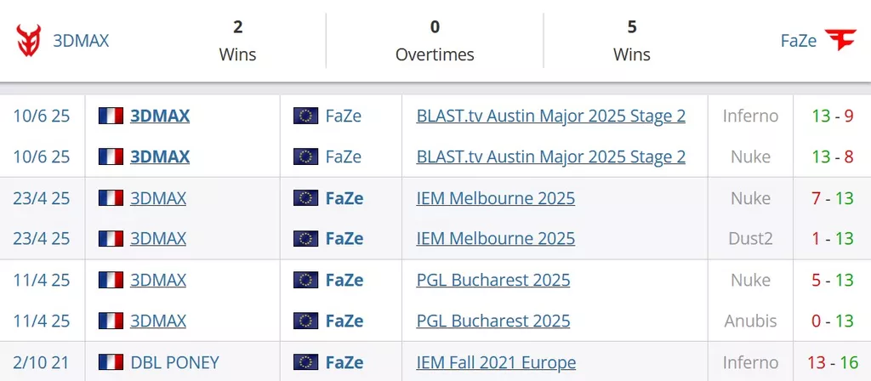Image resolution: width=871 pixels, height=381 pixels.
Task: Open PGL Bucharest 2025 Anubis event link
Action: (493, 321)
